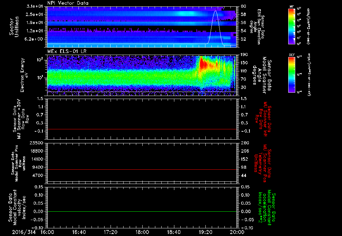Viewport: 342px width, 236px height.
Task: Click the "ESH Sun Elevation Angle" axis title
Action: [258, 27]
